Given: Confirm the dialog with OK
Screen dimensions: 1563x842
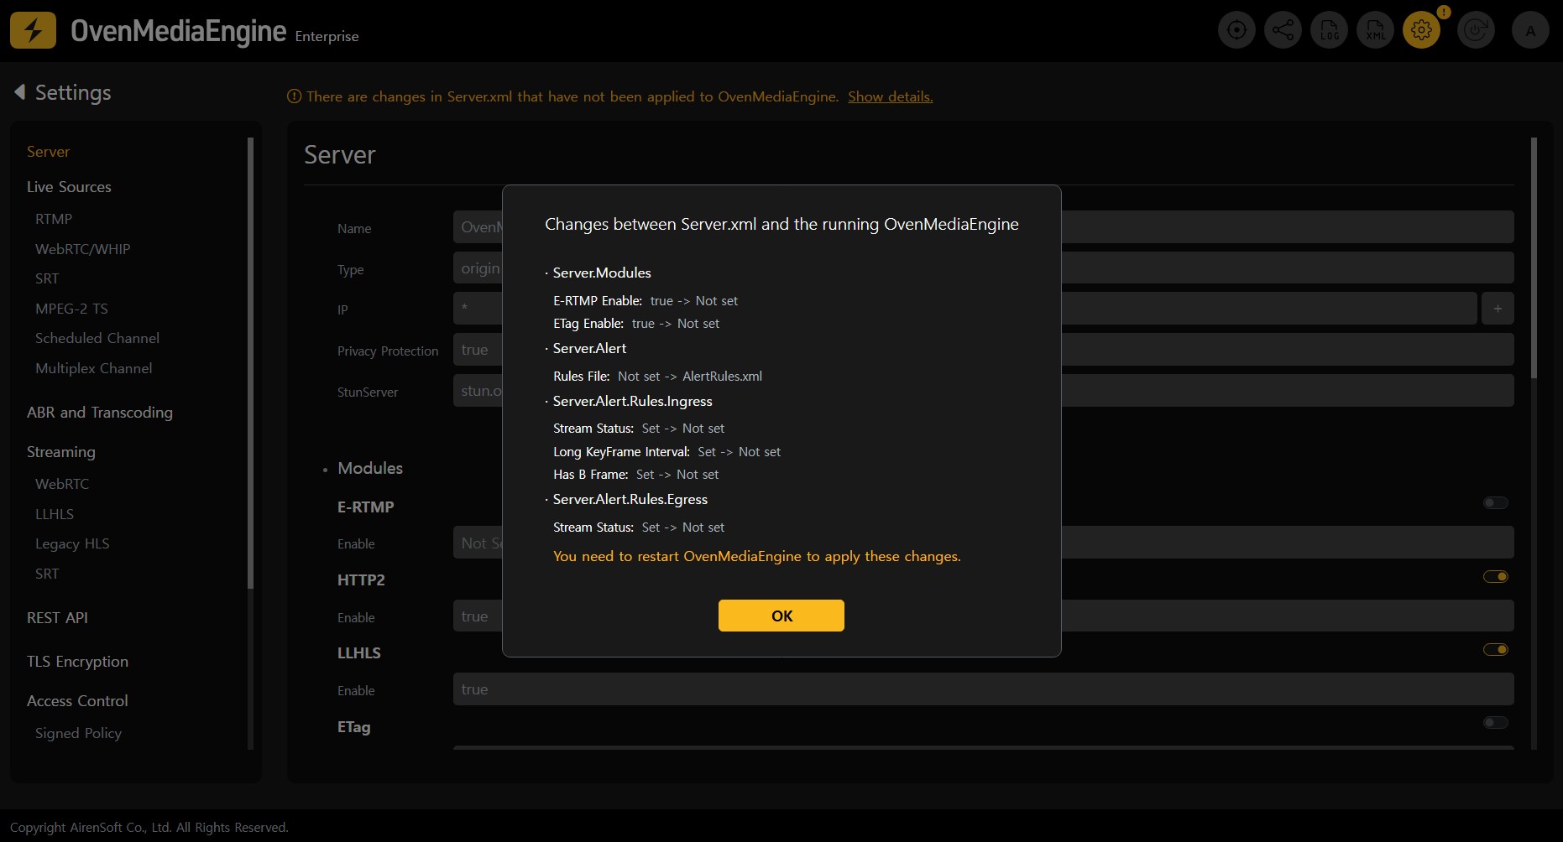Looking at the screenshot, I should coord(781,616).
